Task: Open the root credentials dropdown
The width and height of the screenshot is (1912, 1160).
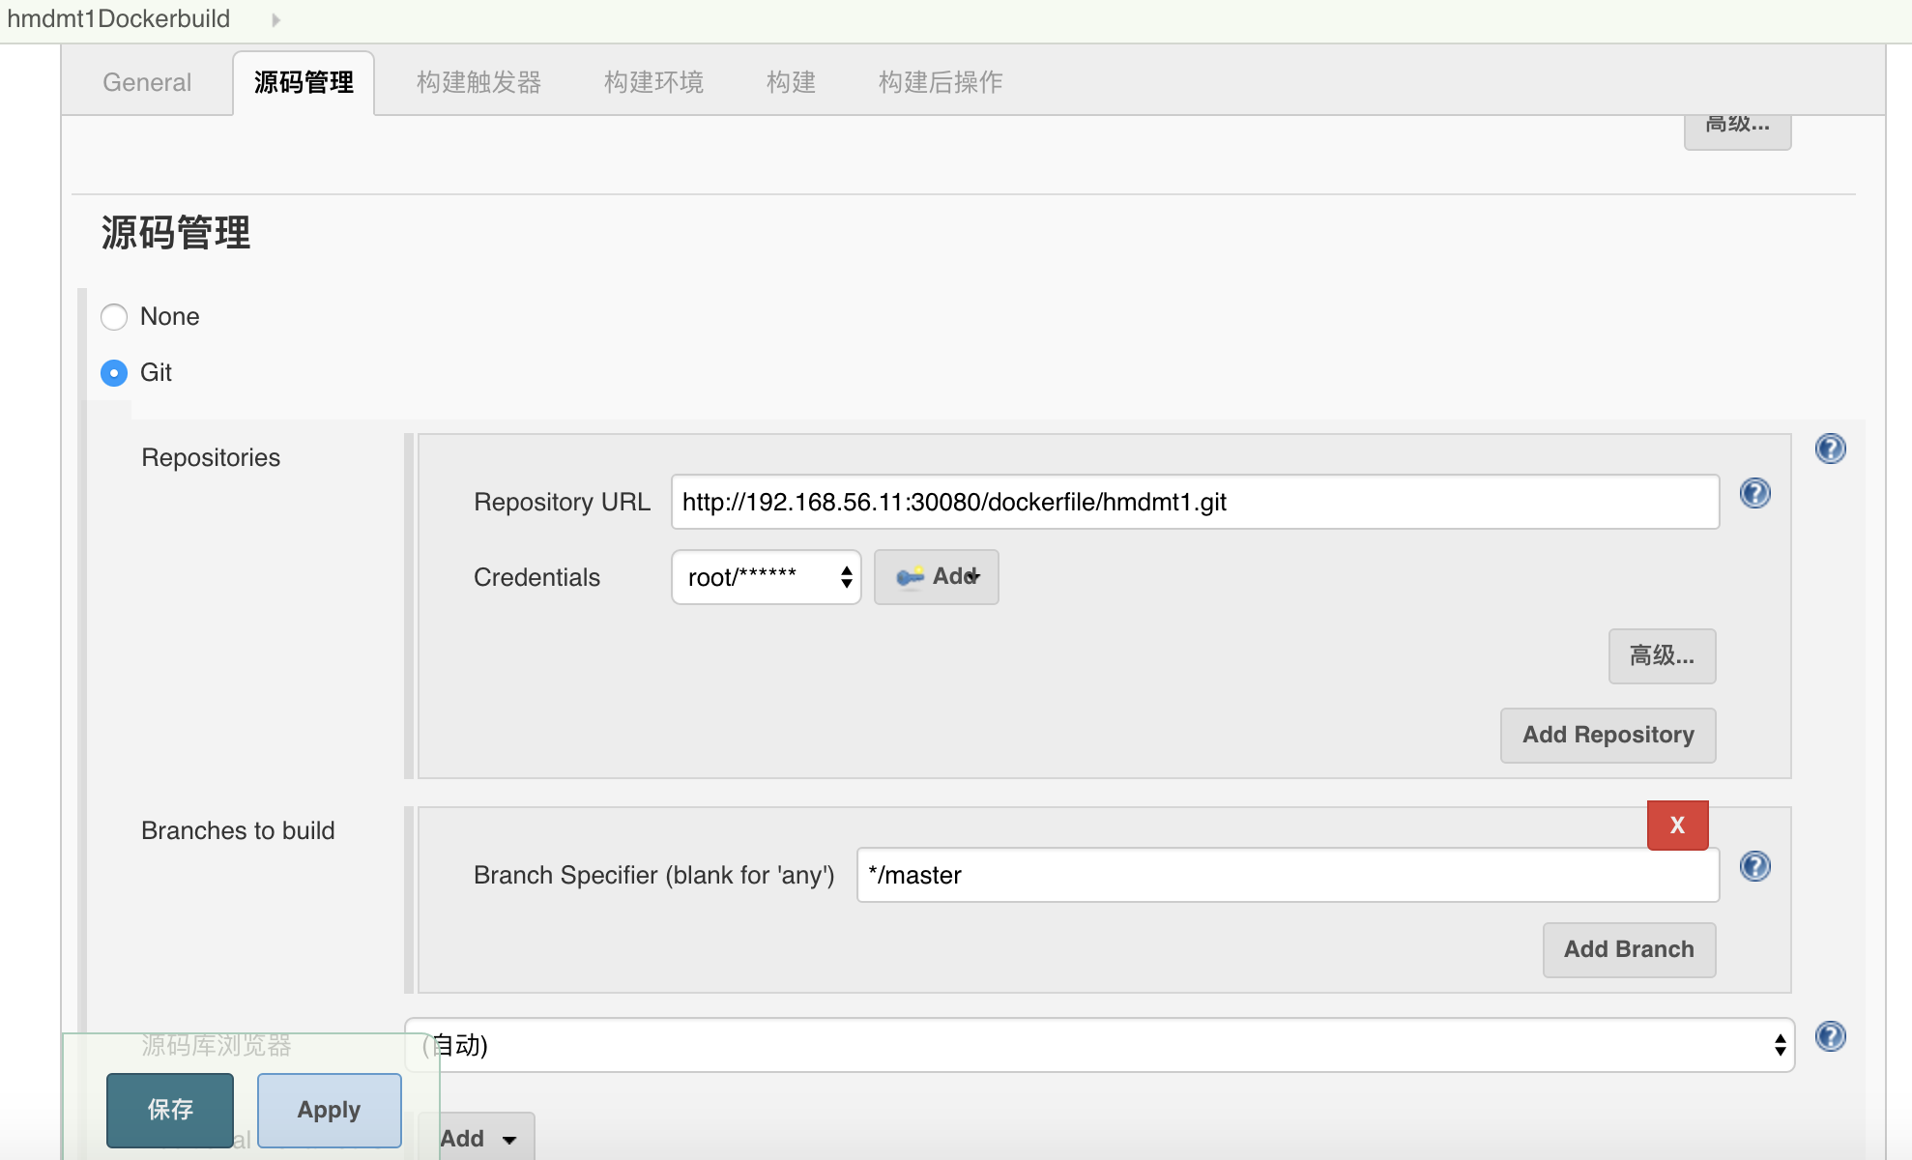Action: click(x=766, y=577)
